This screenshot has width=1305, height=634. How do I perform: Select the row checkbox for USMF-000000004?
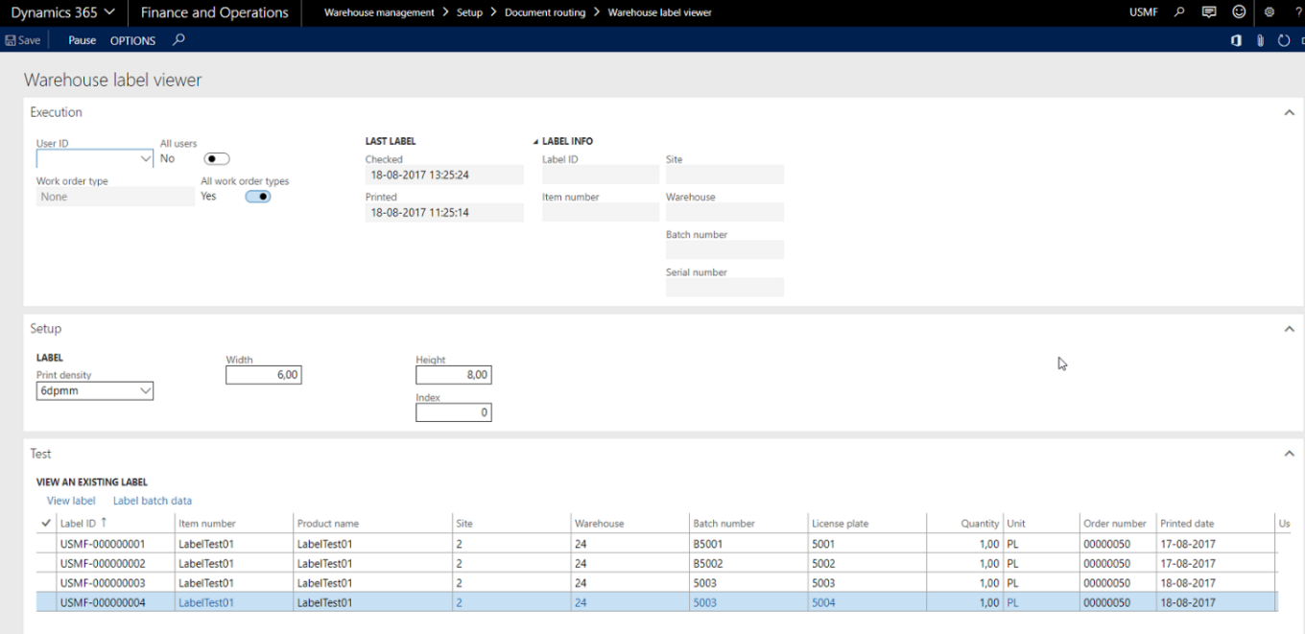coord(45,602)
